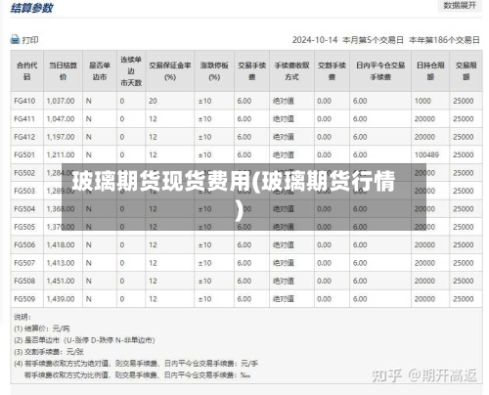Click the 本月第5个交易日 text

(x=373, y=40)
